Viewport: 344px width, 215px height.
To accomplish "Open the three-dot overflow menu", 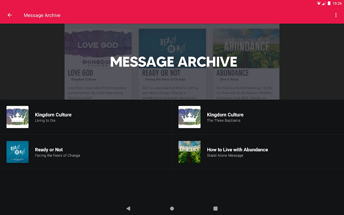I will click(336, 15).
